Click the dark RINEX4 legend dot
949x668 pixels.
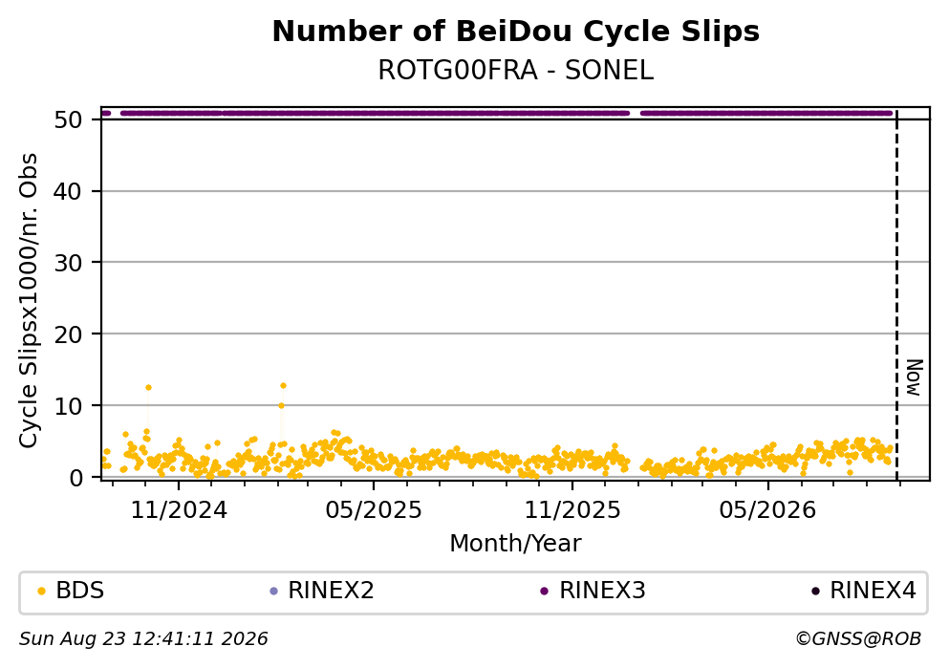point(815,592)
